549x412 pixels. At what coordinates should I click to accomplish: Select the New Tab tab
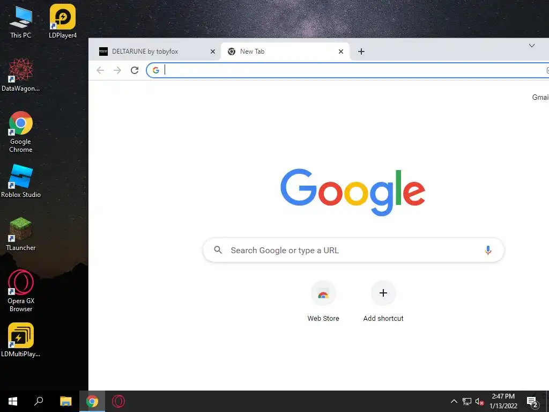285,51
